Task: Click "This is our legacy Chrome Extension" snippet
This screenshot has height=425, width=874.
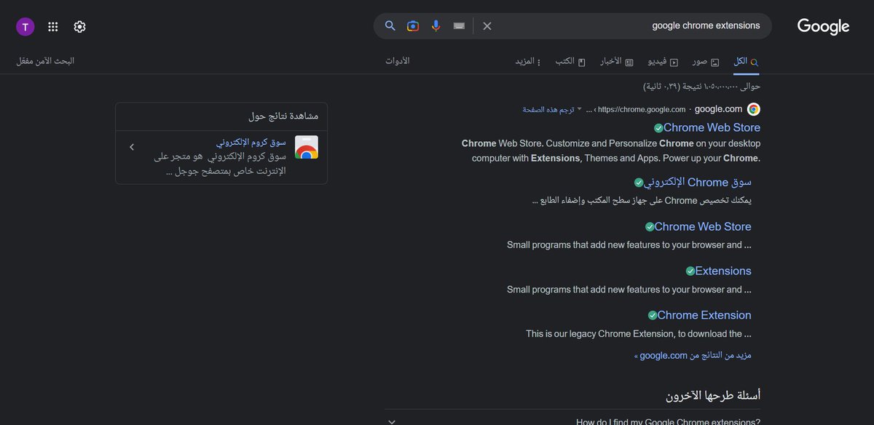Action: click(638, 334)
